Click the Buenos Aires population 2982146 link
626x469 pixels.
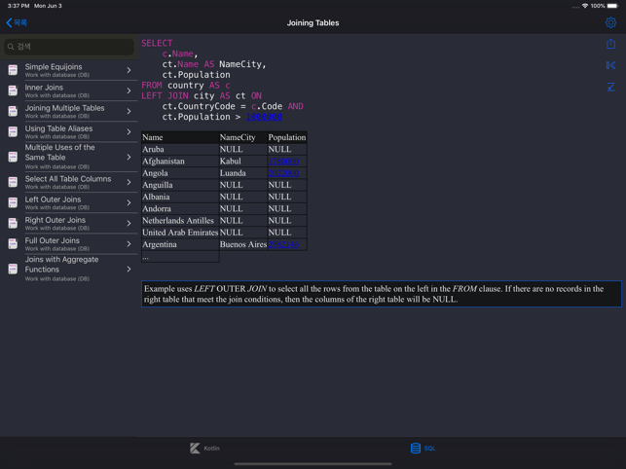coord(283,244)
